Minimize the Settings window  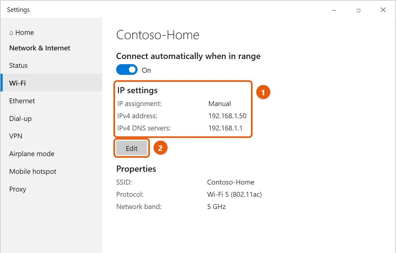point(334,10)
